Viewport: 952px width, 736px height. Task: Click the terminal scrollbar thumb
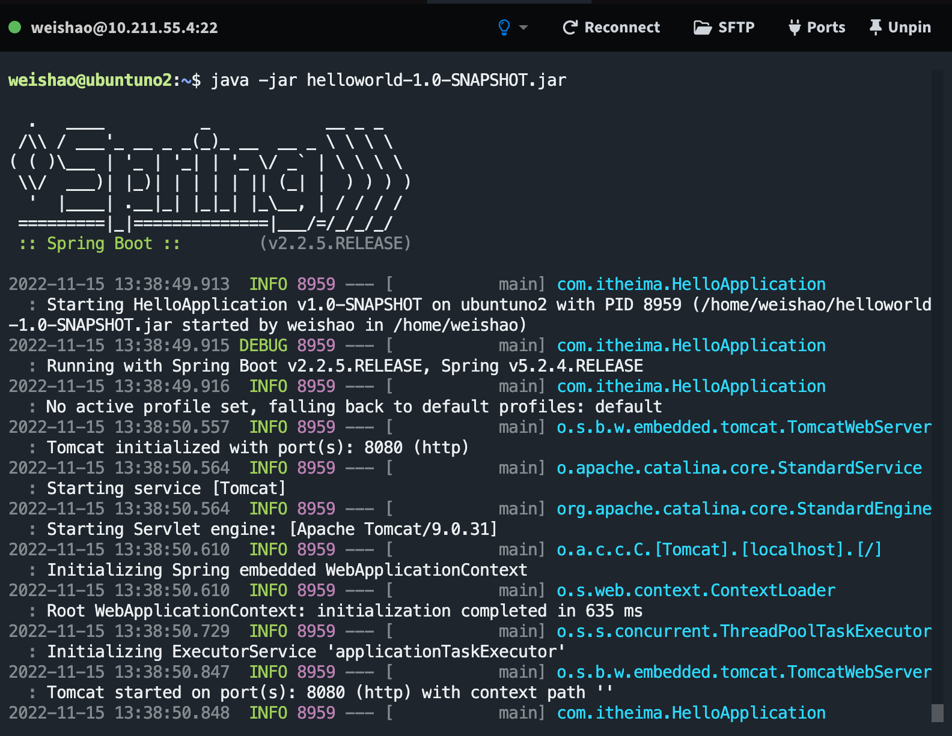point(937,713)
